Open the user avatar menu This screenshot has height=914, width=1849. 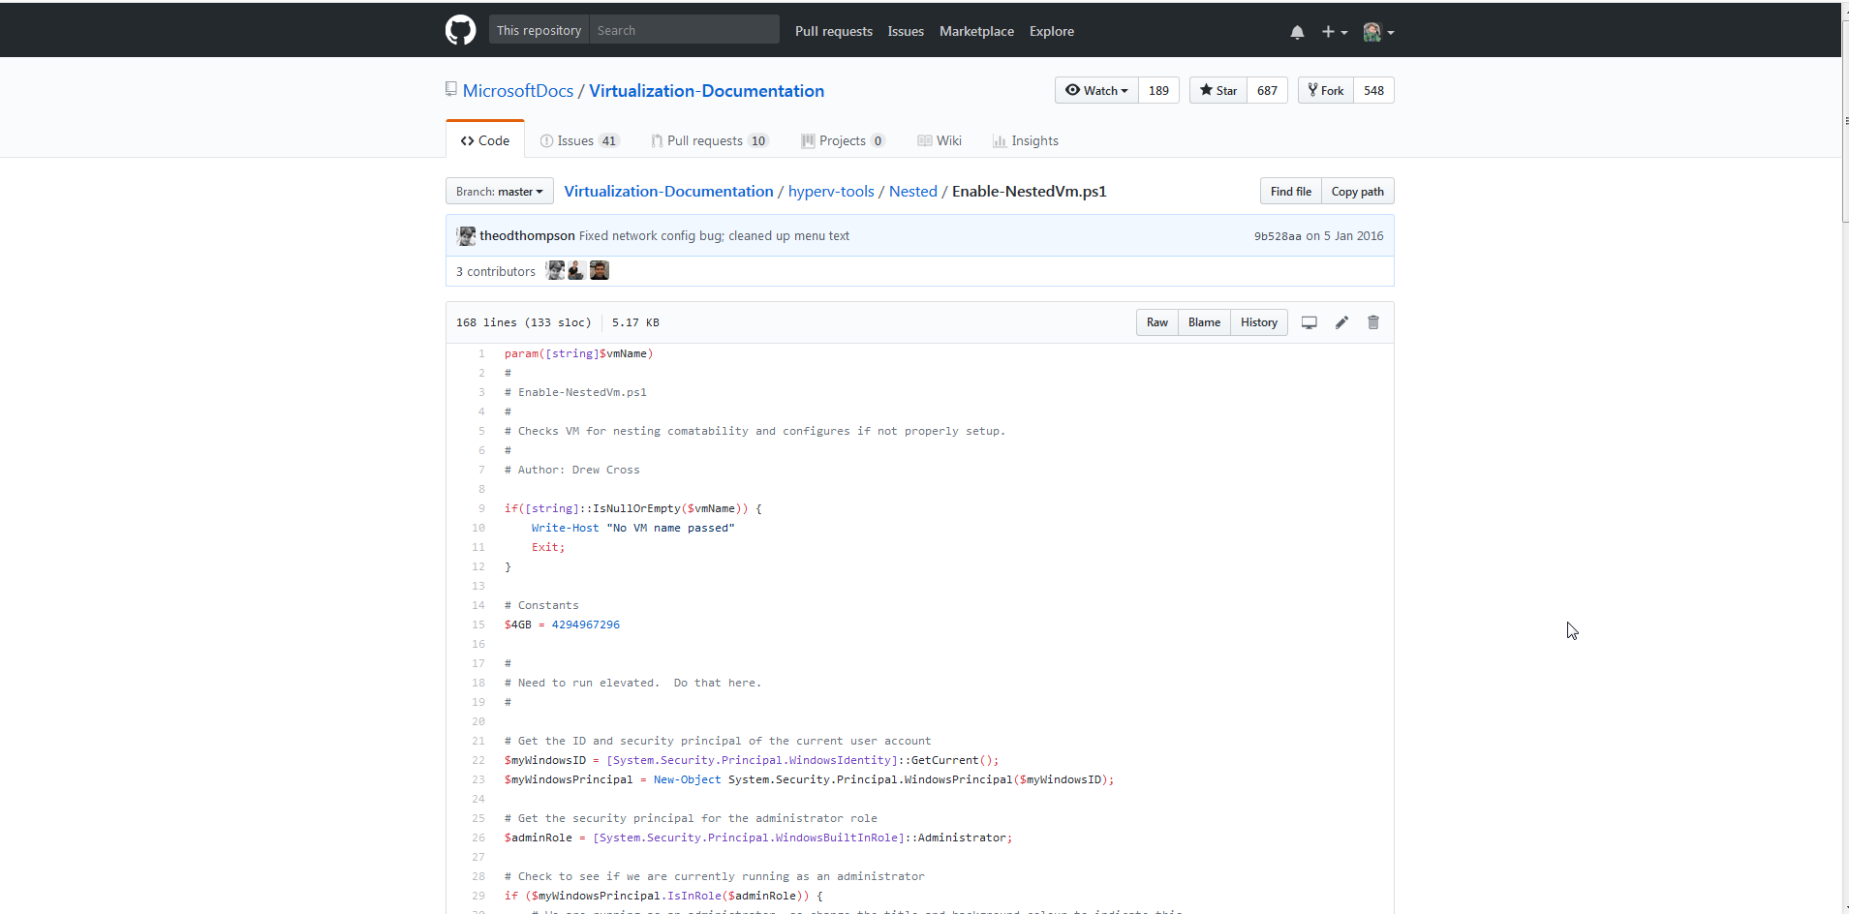[1378, 32]
